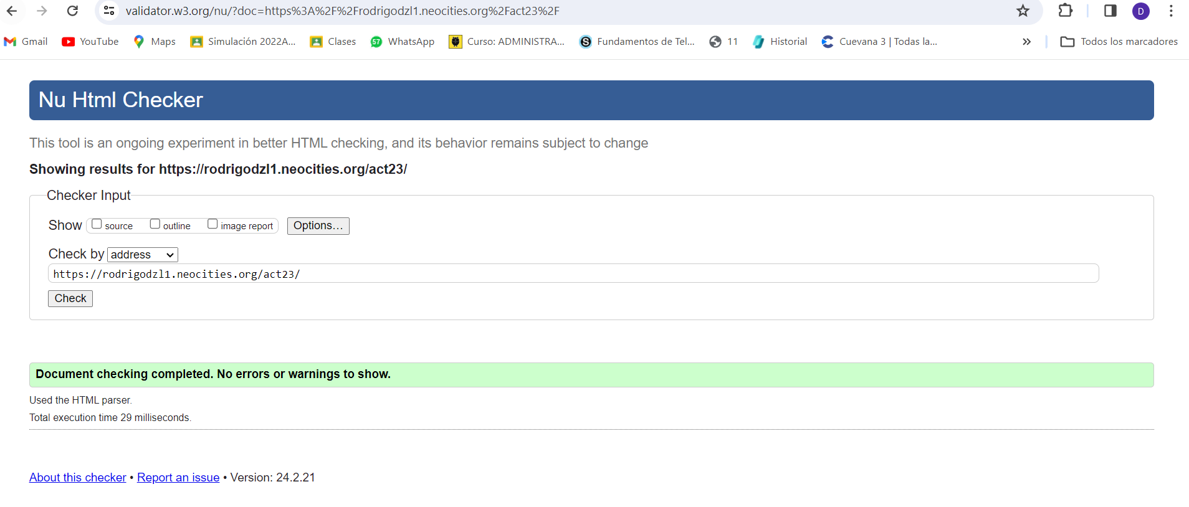Open the WhatsApp bookmark
Viewport: 1189px width, 507px height.
tap(403, 41)
